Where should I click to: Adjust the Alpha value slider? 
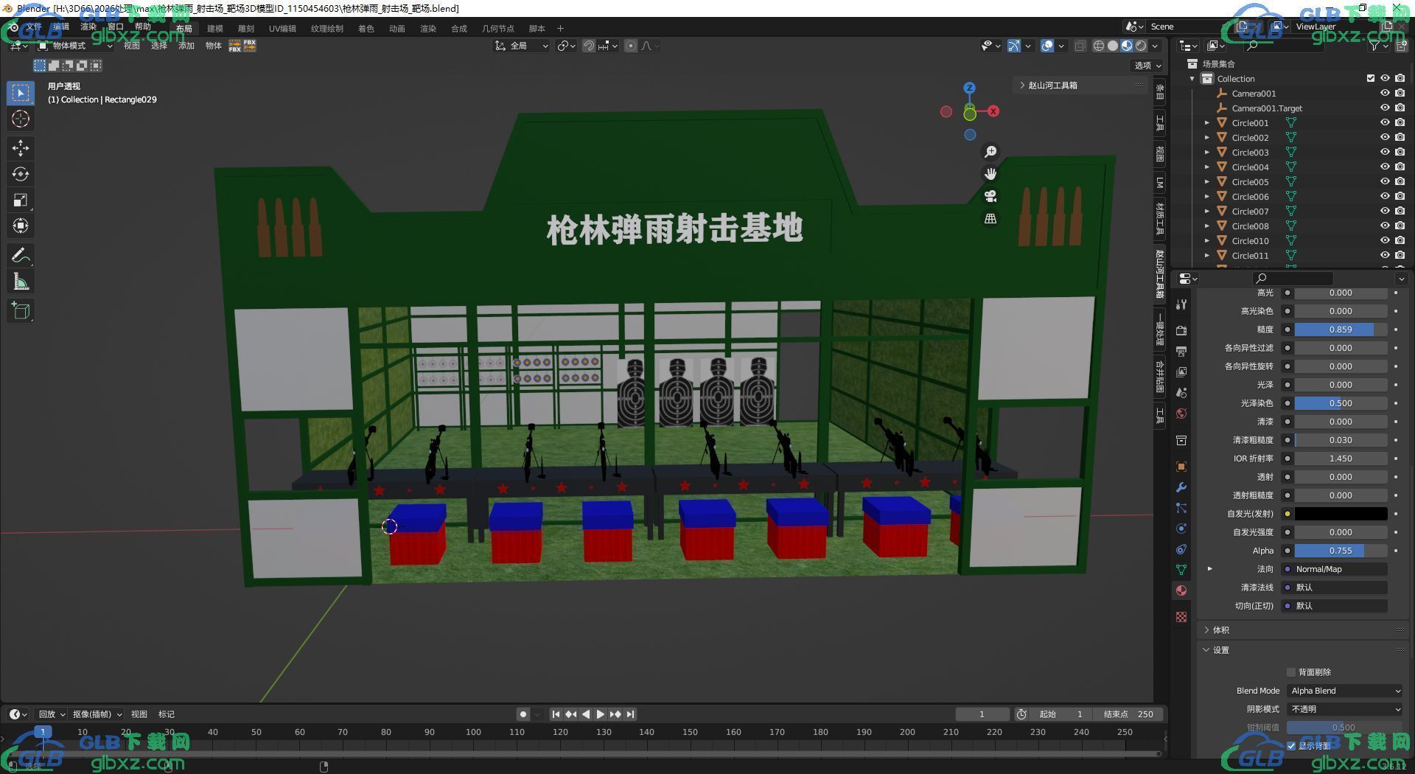(1340, 551)
